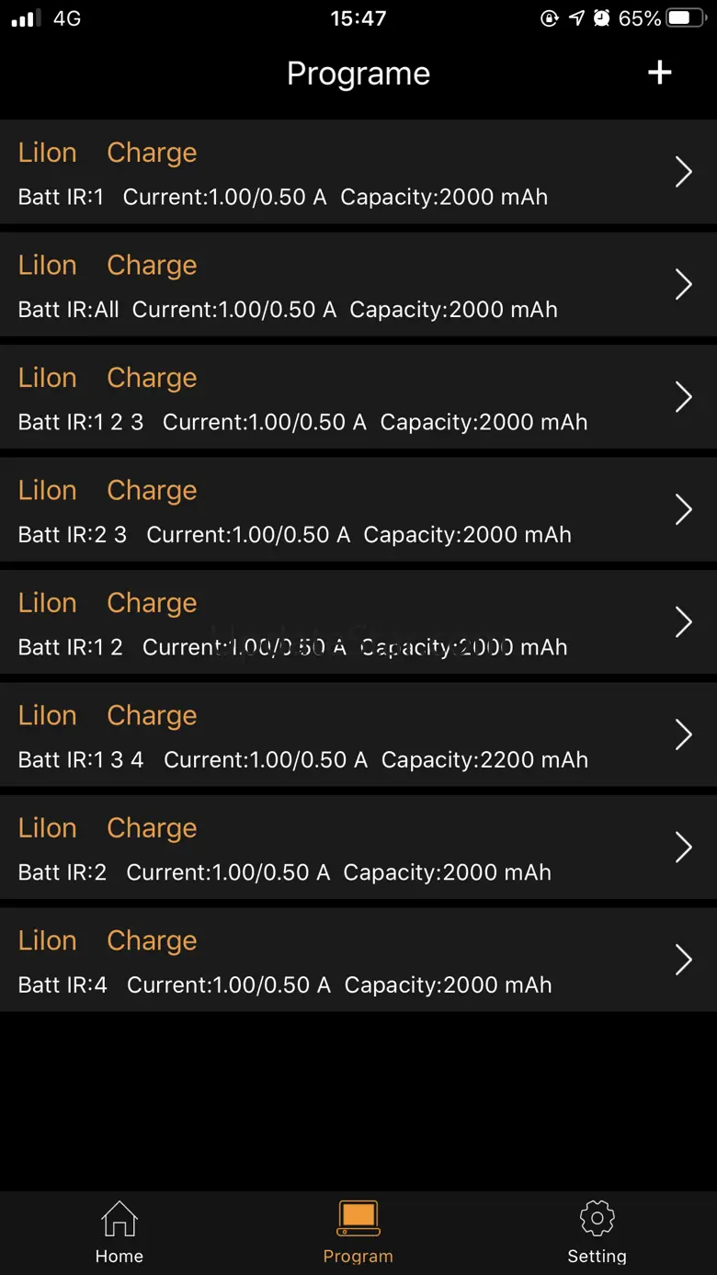Image resolution: width=717 pixels, height=1275 pixels.
Task: Expand chevron for Batt IR:All program
Action: [x=684, y=285]
